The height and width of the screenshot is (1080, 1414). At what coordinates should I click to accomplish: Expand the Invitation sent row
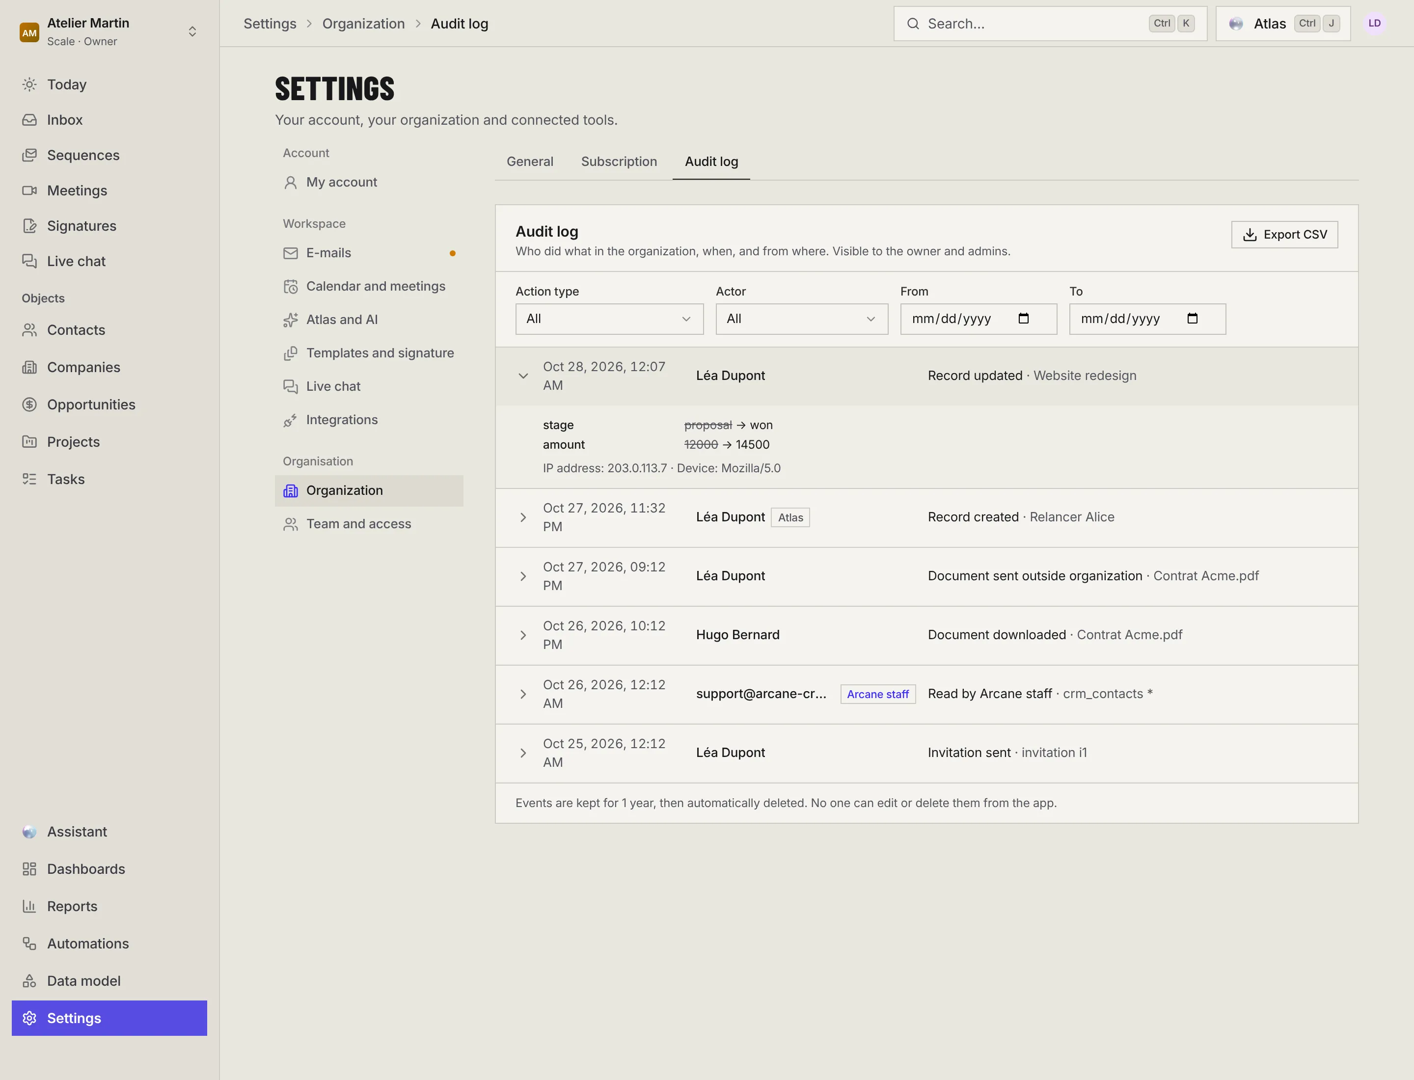pyautogui.click(x=523, y=754)
